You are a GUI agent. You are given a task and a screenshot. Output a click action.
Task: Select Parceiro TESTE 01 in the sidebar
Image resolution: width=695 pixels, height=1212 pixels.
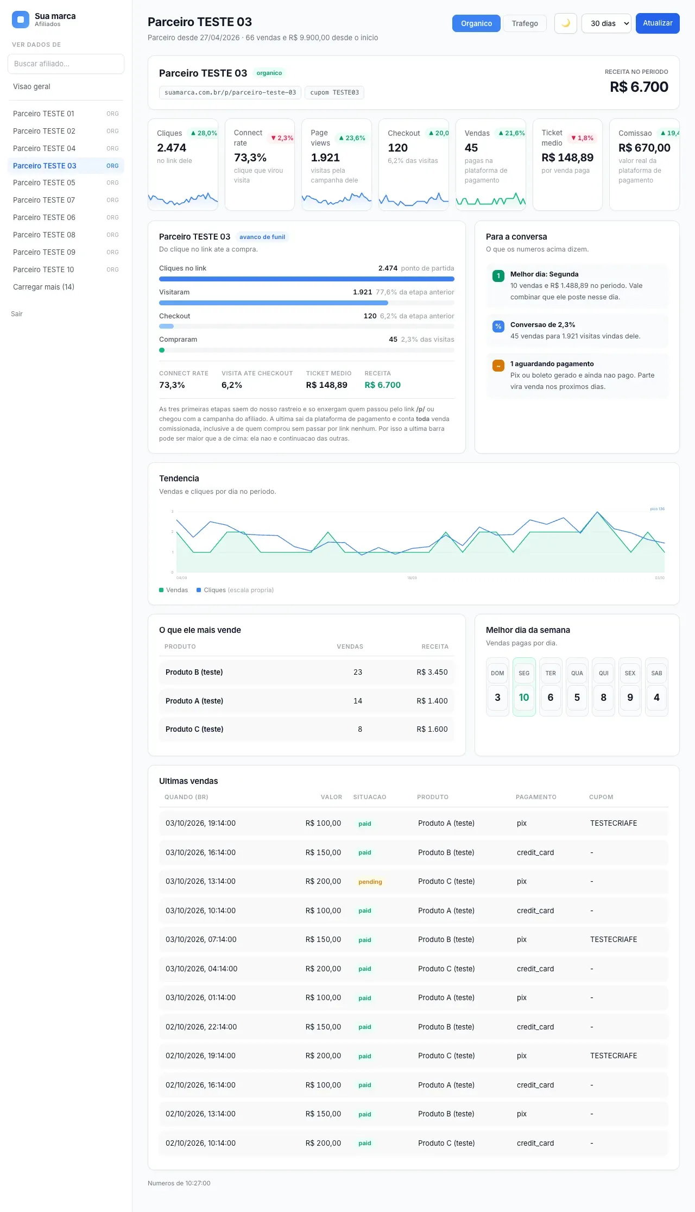coord(66,114)
